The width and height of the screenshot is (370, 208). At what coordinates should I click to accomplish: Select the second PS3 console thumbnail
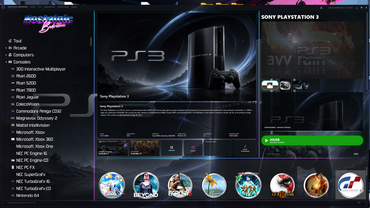point(285,85)
